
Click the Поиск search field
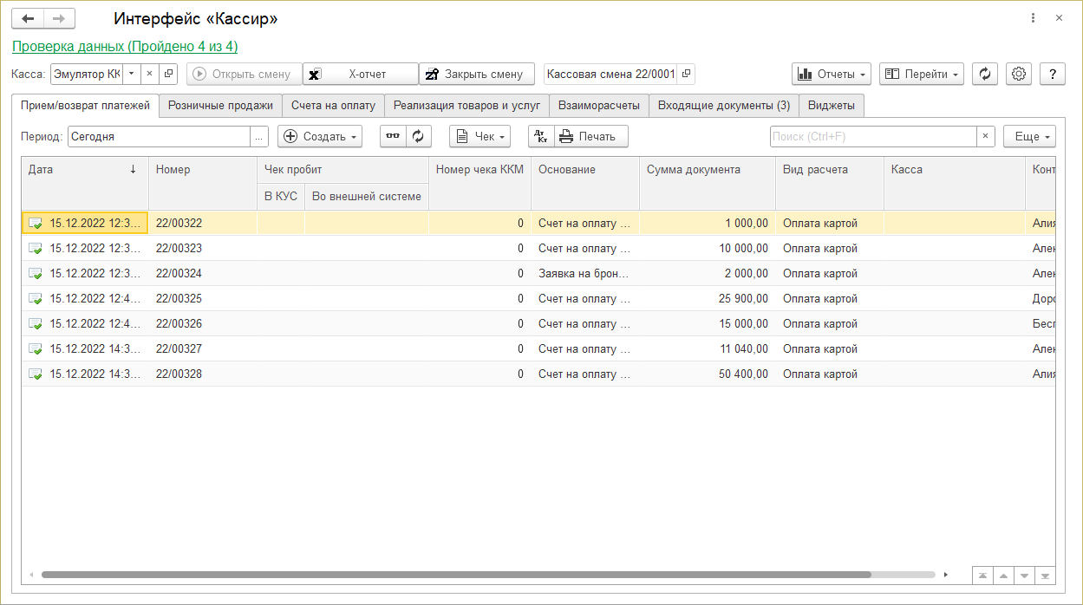(x=872, y=137)
